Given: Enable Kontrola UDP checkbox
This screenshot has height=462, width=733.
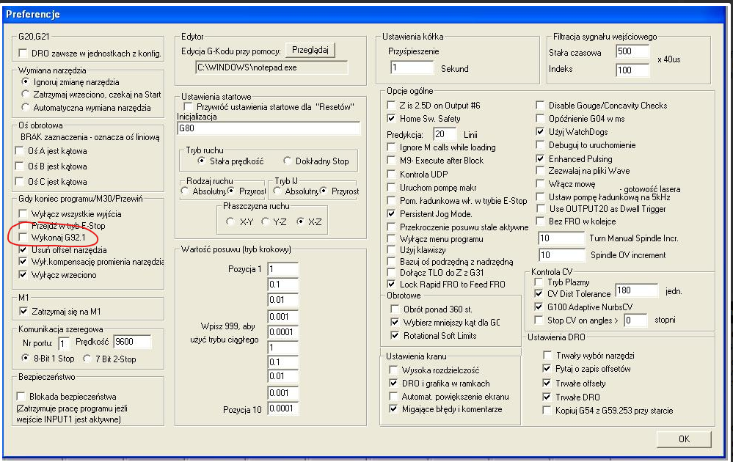Looking at the screenshot, I should pyautogui.click(x=391, y=174).
